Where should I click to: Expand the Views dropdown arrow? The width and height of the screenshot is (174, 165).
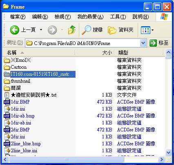click(x=153, y=30)
